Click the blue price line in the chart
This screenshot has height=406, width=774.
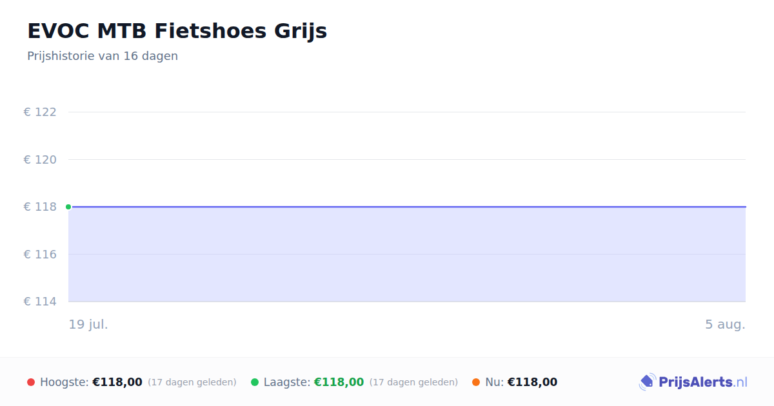click(407, 207)
